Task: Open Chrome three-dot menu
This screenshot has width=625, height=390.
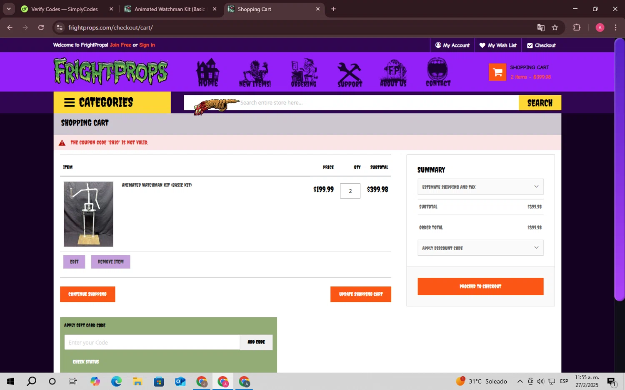Action: [615, 27]
